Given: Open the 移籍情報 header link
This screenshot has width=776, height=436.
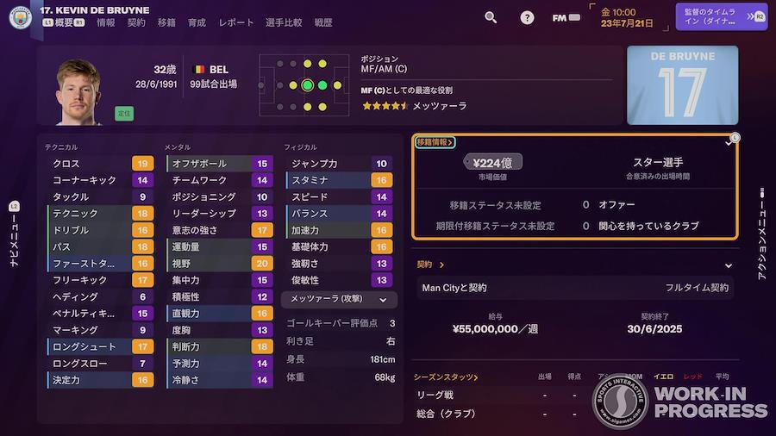Looking at the screenshot, I should 435,142.
